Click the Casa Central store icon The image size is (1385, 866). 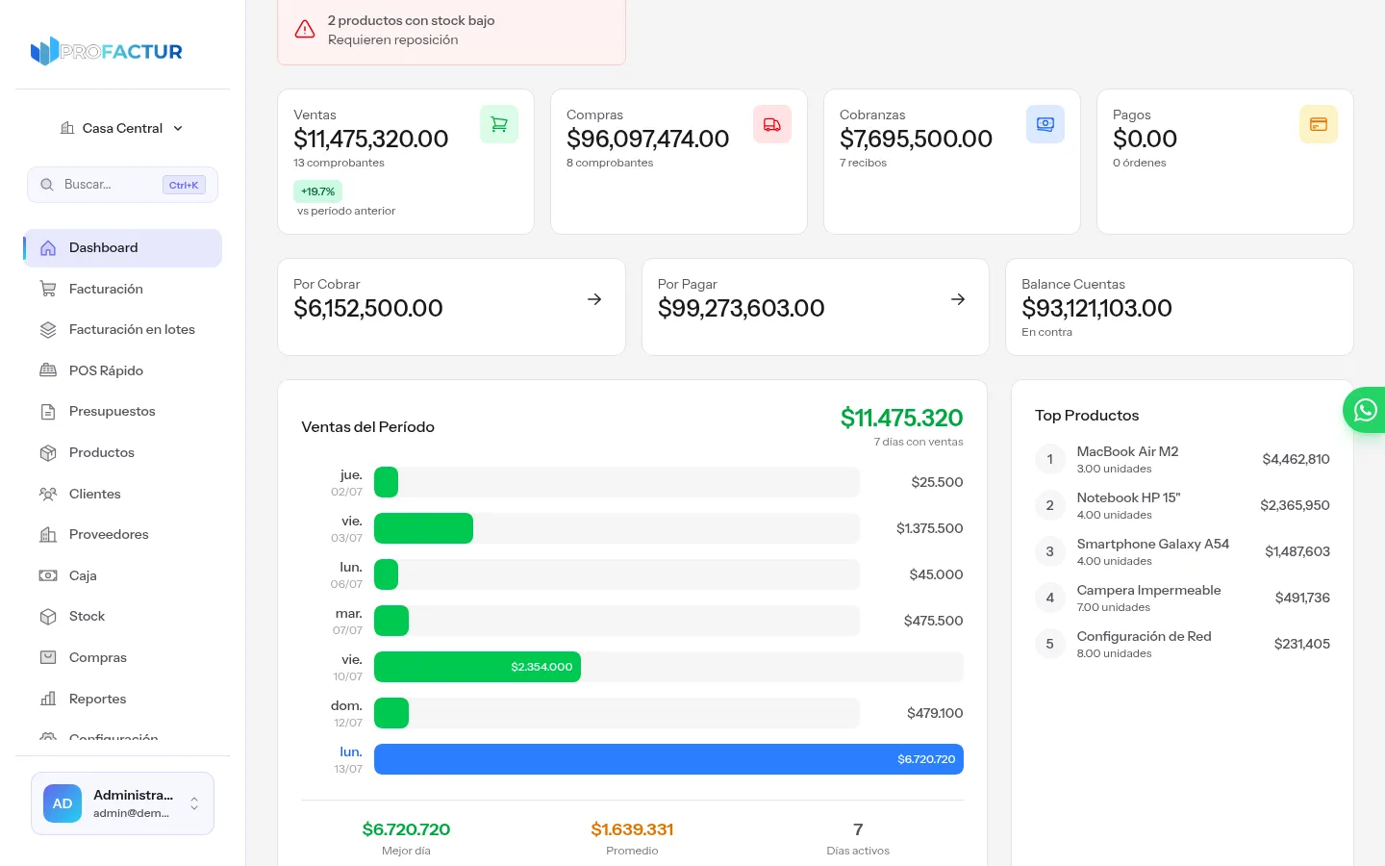(x=67, y=128)
